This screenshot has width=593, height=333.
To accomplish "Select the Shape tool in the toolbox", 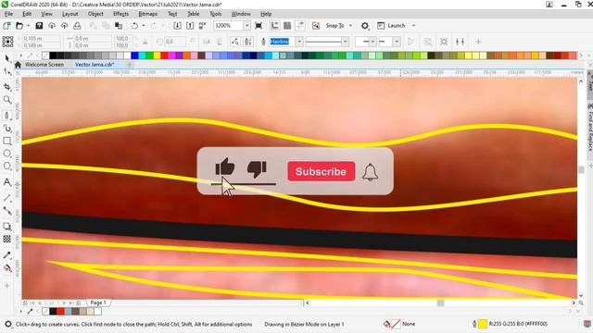I will point(7,71).
